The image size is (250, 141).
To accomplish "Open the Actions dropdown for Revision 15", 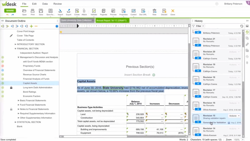I will click(x=234, y=116).
